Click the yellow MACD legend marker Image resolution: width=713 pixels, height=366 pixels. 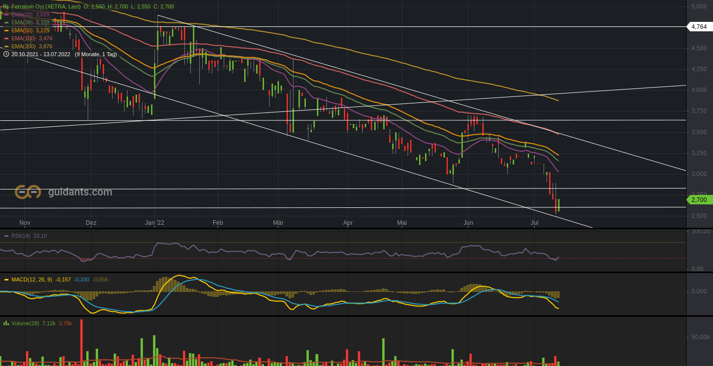click(6, 279)
